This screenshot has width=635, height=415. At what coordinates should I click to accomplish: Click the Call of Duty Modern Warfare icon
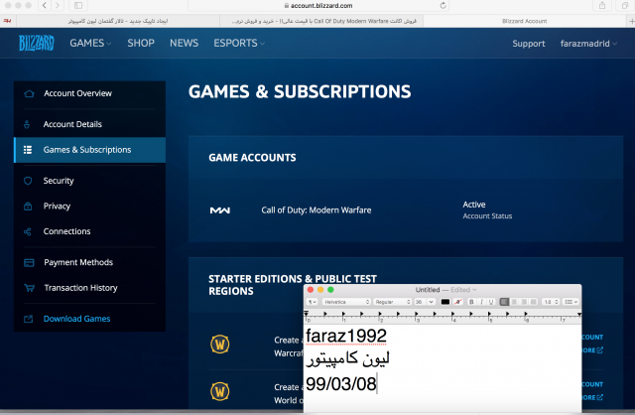coord(220,210)
